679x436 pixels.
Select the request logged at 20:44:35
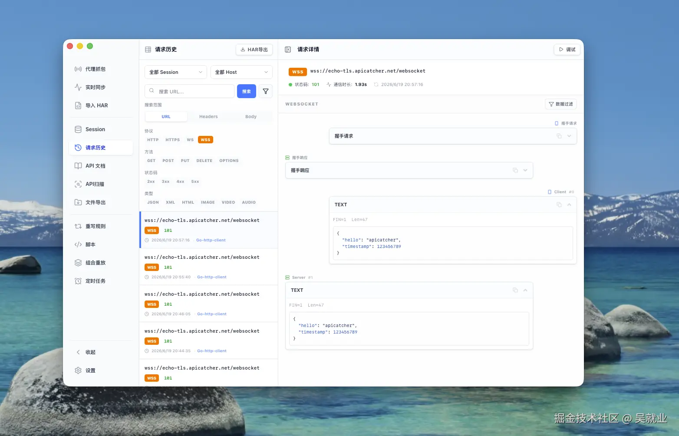[208, 340]
